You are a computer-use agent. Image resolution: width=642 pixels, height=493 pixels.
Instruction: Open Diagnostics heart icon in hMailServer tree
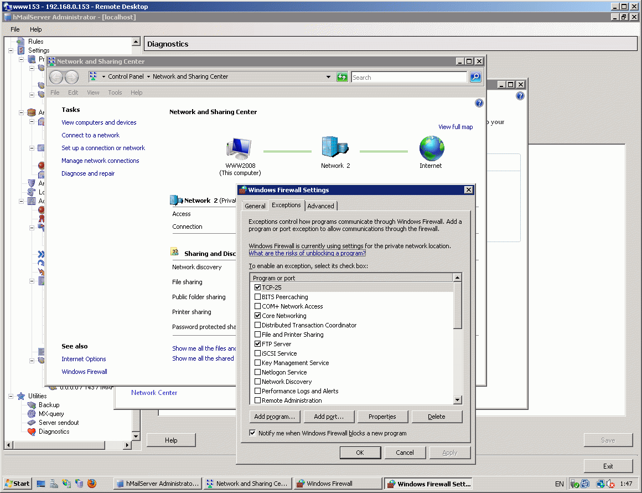[32, 432]
